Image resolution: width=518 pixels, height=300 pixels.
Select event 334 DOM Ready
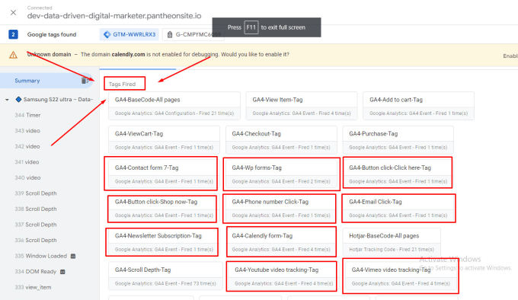click(36, 272)
